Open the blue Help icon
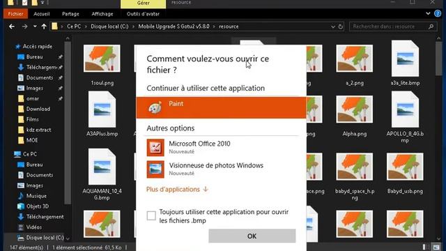 click(438, 13)
